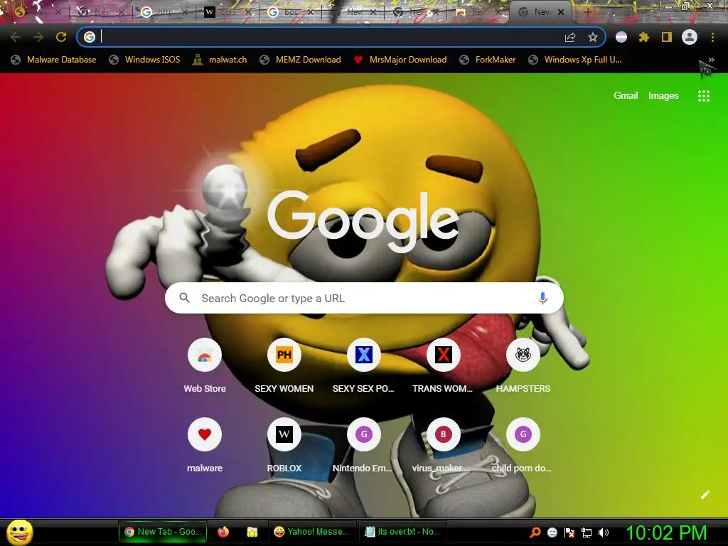Image resolution: width=728 pixels, height=546 pixels.
Task: Click the Search Google or type a URL box
Action: (364, 298)
